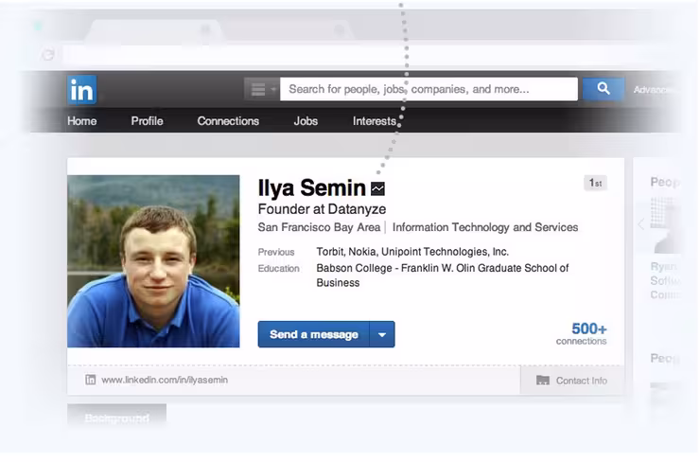
Task: Open the search category menu icon
Action: point(262,89)
